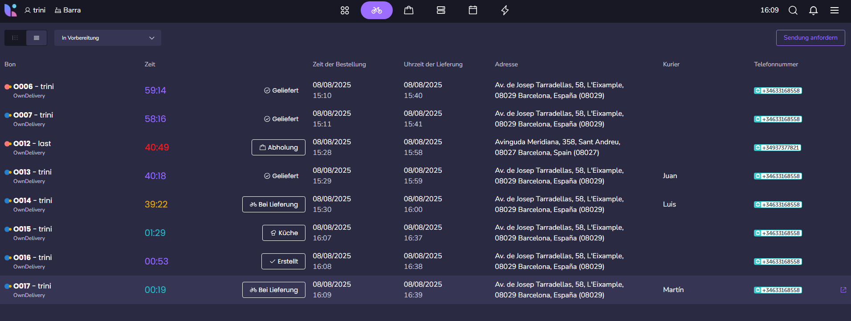This screenshot has width=851, height=321.
Task: Open the search magnifier
Action: [x=793, y=10]
